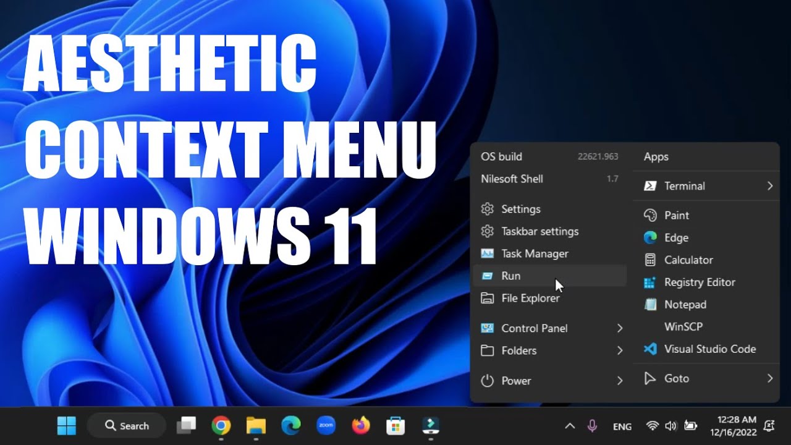Click the Taskbar settings gear icon

click(x=488, y=231)
